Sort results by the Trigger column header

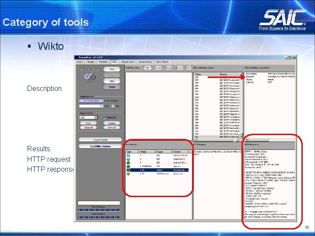pyautogui.click(x=164, y=152)
